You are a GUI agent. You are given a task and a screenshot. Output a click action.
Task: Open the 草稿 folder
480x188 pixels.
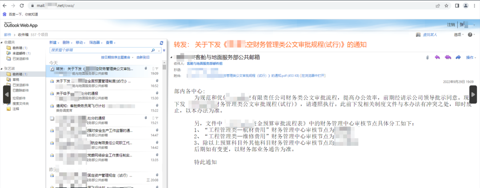[16, 80]
